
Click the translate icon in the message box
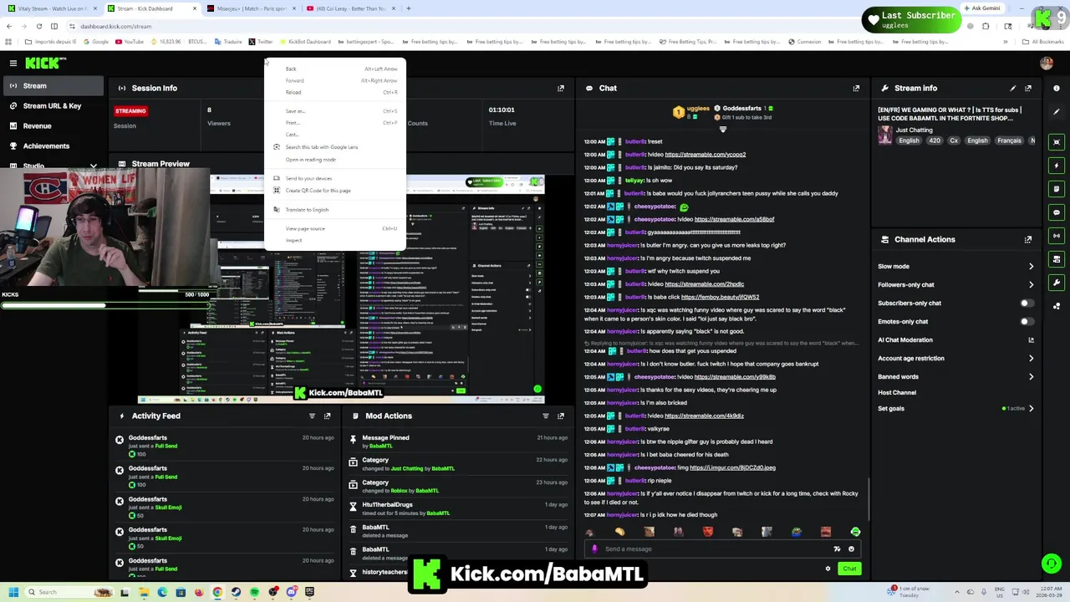tap(837, 549)
